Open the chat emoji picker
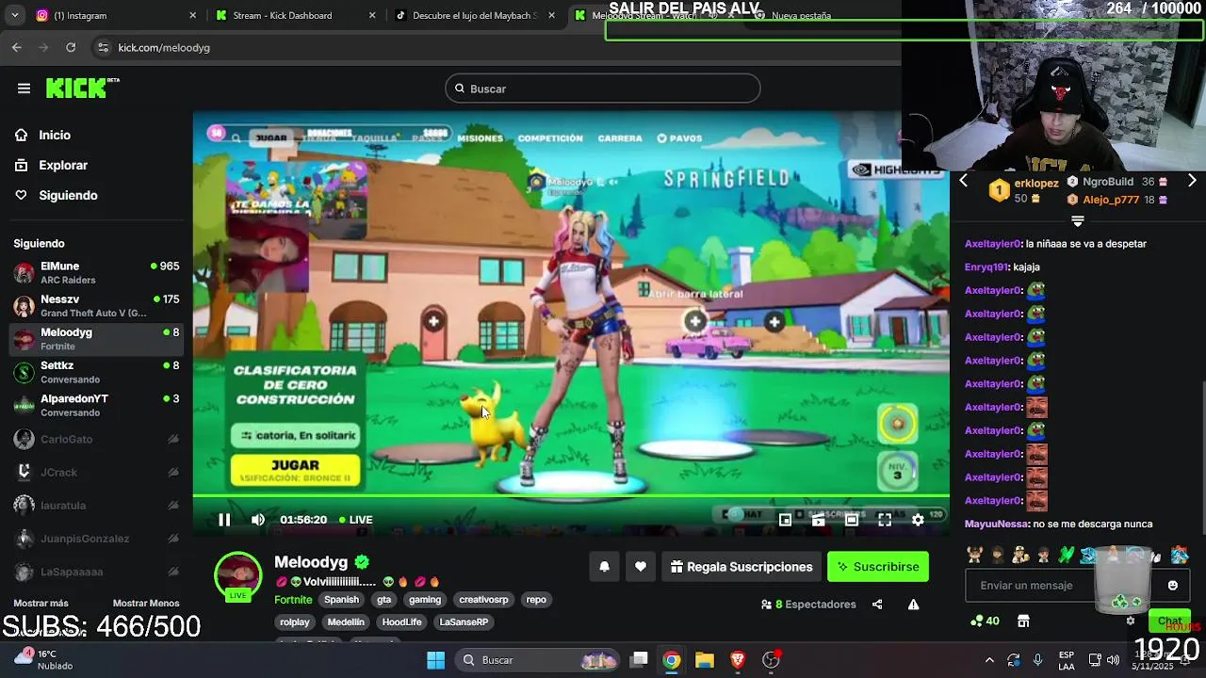The width and height of the screenshot is (1206, 678). 1173,585
